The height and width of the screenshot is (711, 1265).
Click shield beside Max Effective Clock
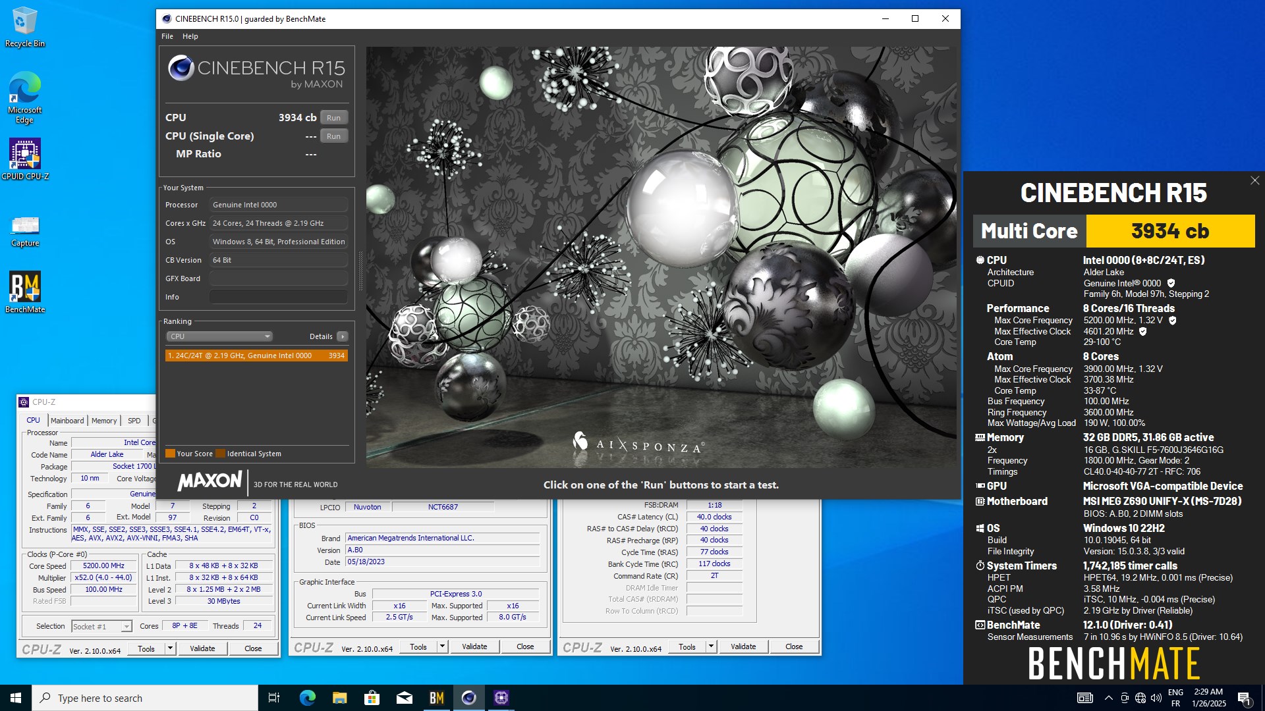point(1142,331)
